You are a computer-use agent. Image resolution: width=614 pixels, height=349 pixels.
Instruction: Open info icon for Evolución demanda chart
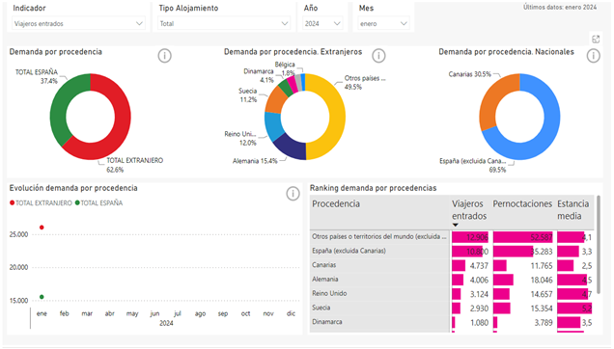click(293, 193)
